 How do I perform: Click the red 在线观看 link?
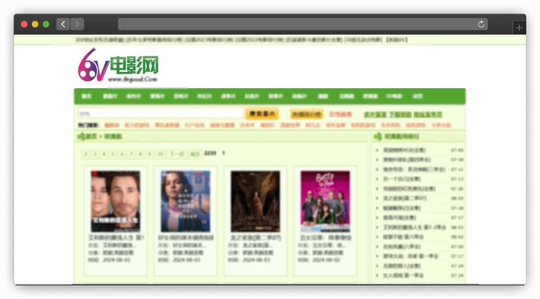pos(340,114)
